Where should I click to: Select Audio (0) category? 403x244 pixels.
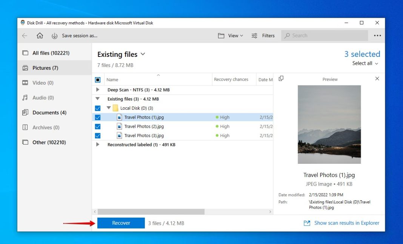(x=54, y=98)
